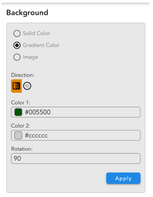Click the "Color 2:" label
The image size is (153, 197).
(x=21, y=126)
